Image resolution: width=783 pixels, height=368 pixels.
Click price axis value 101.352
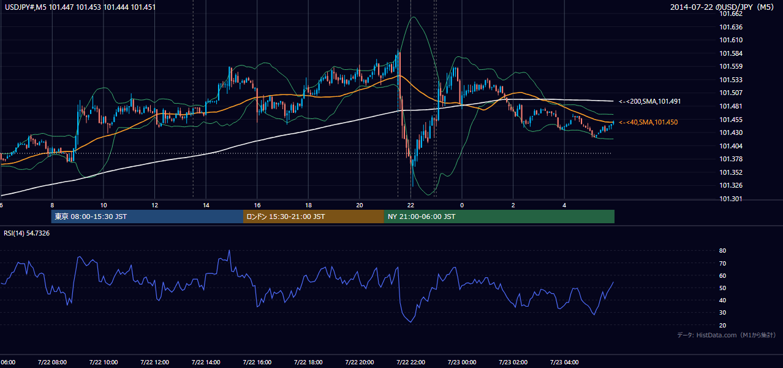click(x=731, y=172)
